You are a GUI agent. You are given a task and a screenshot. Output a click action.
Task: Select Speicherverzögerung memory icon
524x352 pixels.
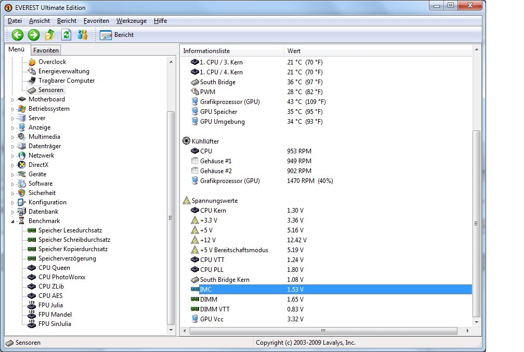pos(32,258)
